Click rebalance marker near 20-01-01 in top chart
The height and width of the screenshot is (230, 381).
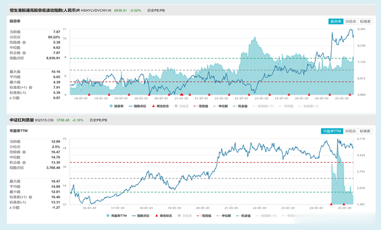coord(149,94)
